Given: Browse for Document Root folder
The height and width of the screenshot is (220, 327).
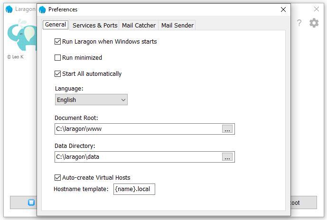Looking at the screenshot, I should [x=227, y=129].
